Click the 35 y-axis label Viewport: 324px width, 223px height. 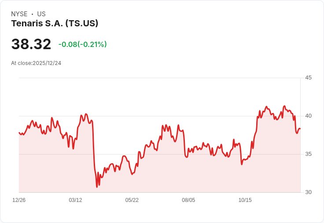point(308,154)
